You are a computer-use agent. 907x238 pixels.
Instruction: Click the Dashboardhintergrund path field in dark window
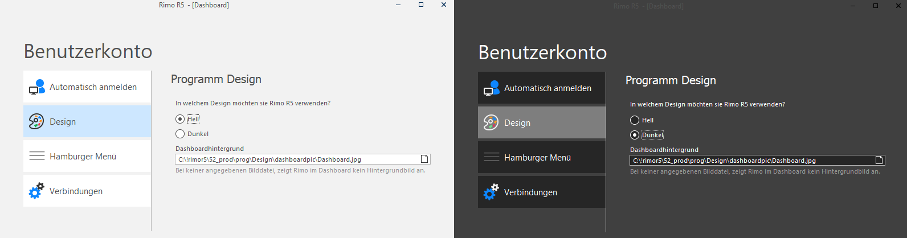pyautogui.click(x=757, y=160)
